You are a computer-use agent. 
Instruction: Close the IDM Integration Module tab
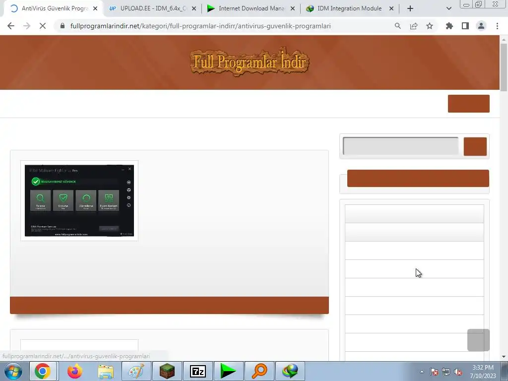(391, 9)
